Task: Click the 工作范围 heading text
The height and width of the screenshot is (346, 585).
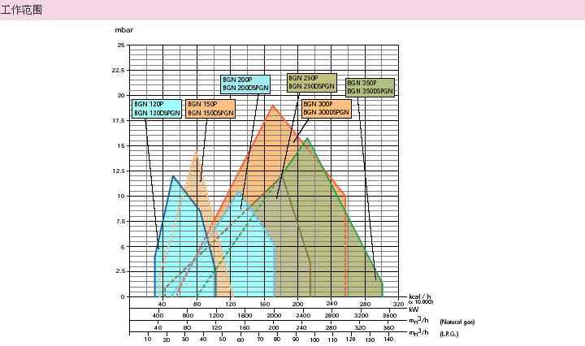Action: pyautogui.click(x=22, y=10)
